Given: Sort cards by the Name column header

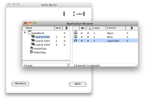Looking at the screenshot, I should pyautogui.click(x=38, y=28).
